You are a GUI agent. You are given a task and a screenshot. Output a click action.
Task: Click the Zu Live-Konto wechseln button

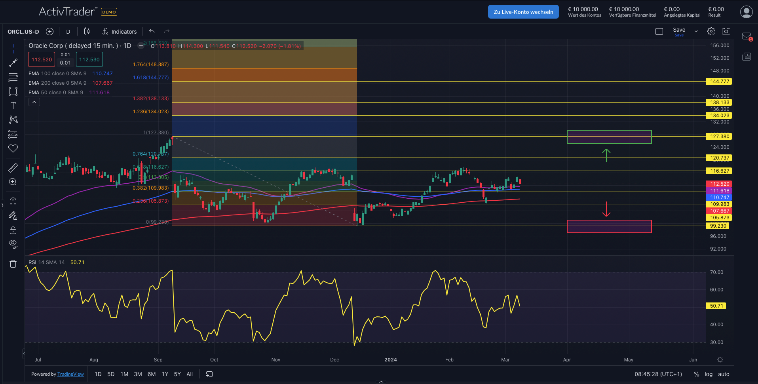(x=523, y=12)
